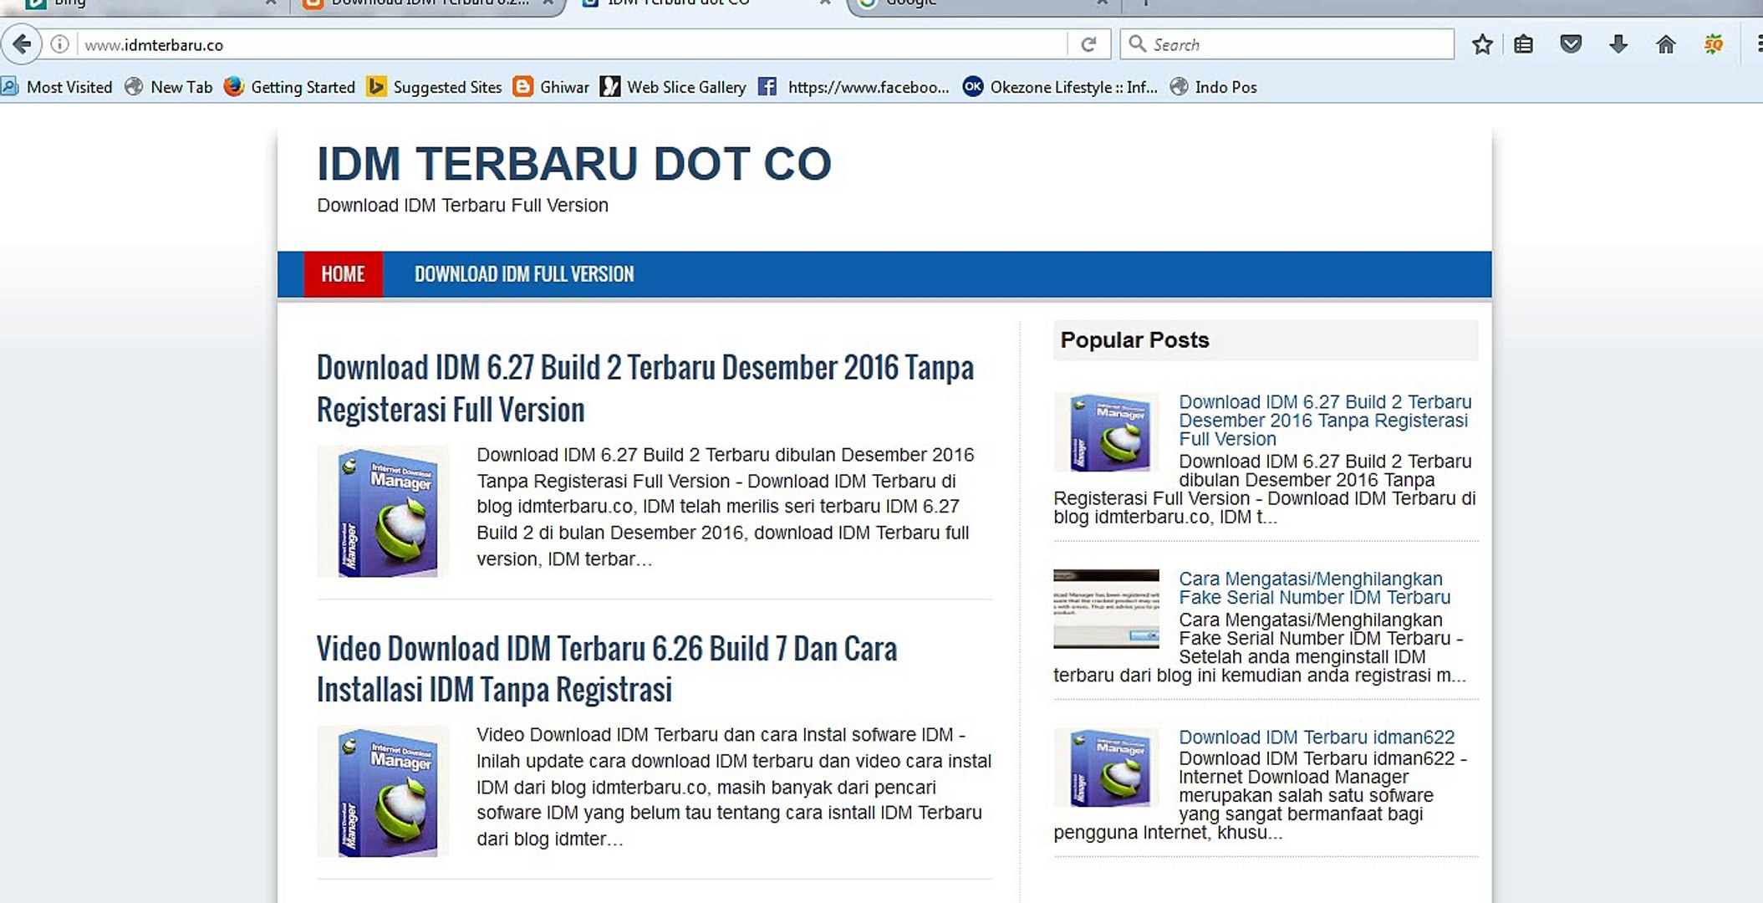Screen dimensions: 1763x903
Task: Click IDM 6.26 Build 7 post thumbnail
Action: (383, 791)
